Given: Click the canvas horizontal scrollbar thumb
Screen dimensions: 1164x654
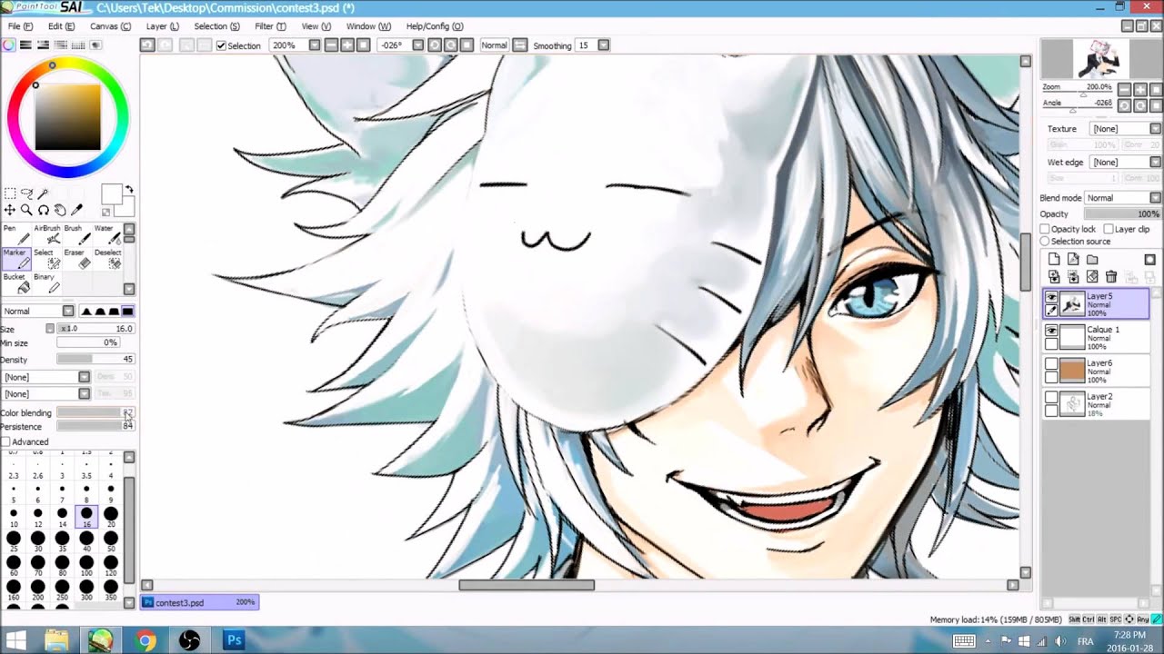Looking at the screenshot, I should point(527,585).
